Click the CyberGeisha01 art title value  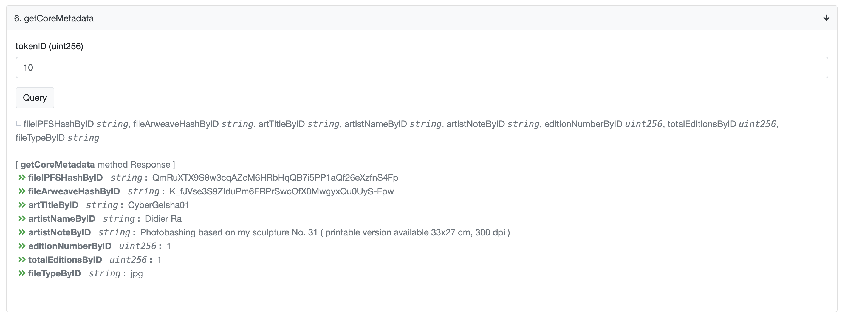point(159,205)
